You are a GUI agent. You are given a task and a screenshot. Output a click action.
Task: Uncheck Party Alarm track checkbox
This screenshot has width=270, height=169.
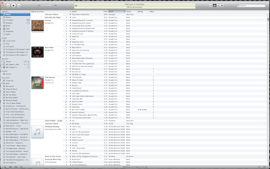70,15
